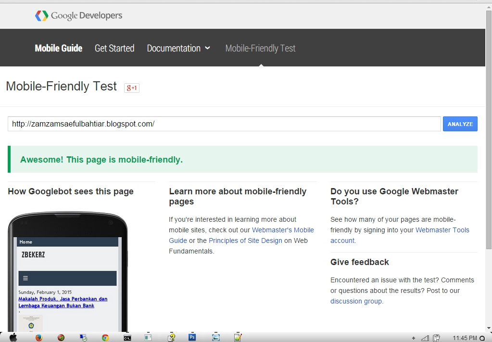Click the Google Developers logo
This screenshot has height=342, width=492.
pos(78,15)
